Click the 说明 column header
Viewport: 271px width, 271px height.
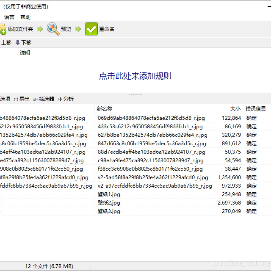coord(25,53)
